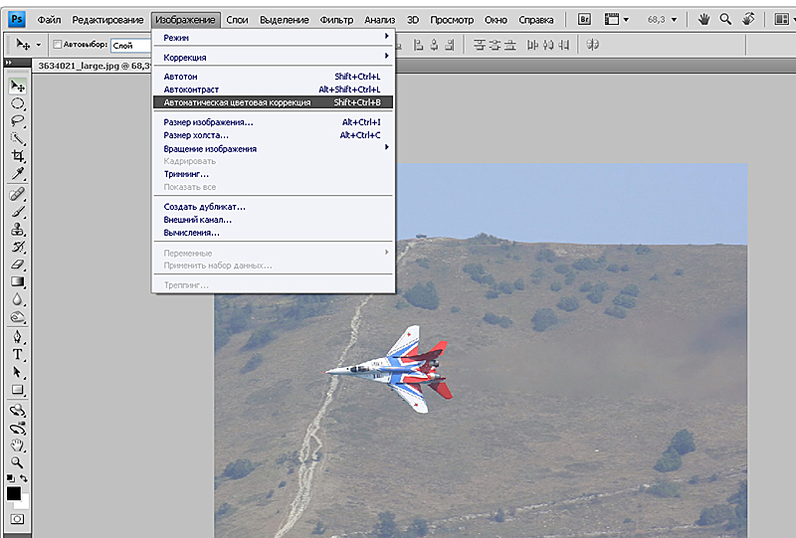The height and width of the screenshot is (538, 796).
Task: Select the Rectangle shape tool
Action: [x=18, y=390]
